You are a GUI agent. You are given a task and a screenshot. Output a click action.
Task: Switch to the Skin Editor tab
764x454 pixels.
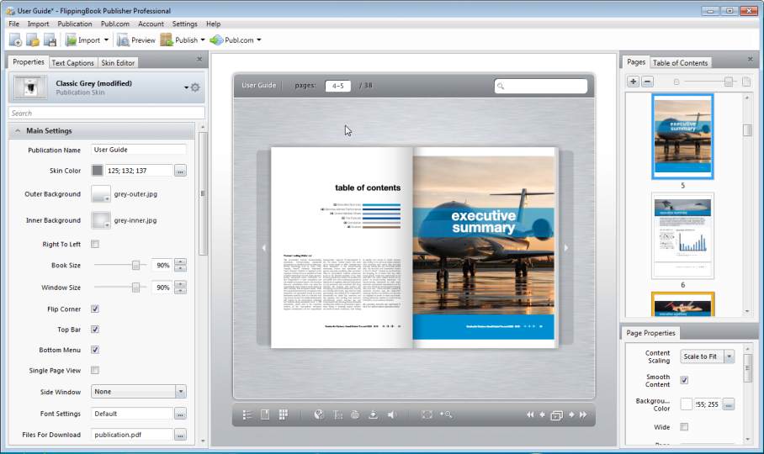pyautogui.click(x=118, y=63)
